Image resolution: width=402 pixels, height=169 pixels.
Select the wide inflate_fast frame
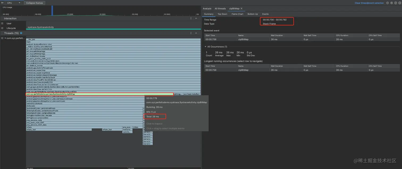tap(59, 130)
